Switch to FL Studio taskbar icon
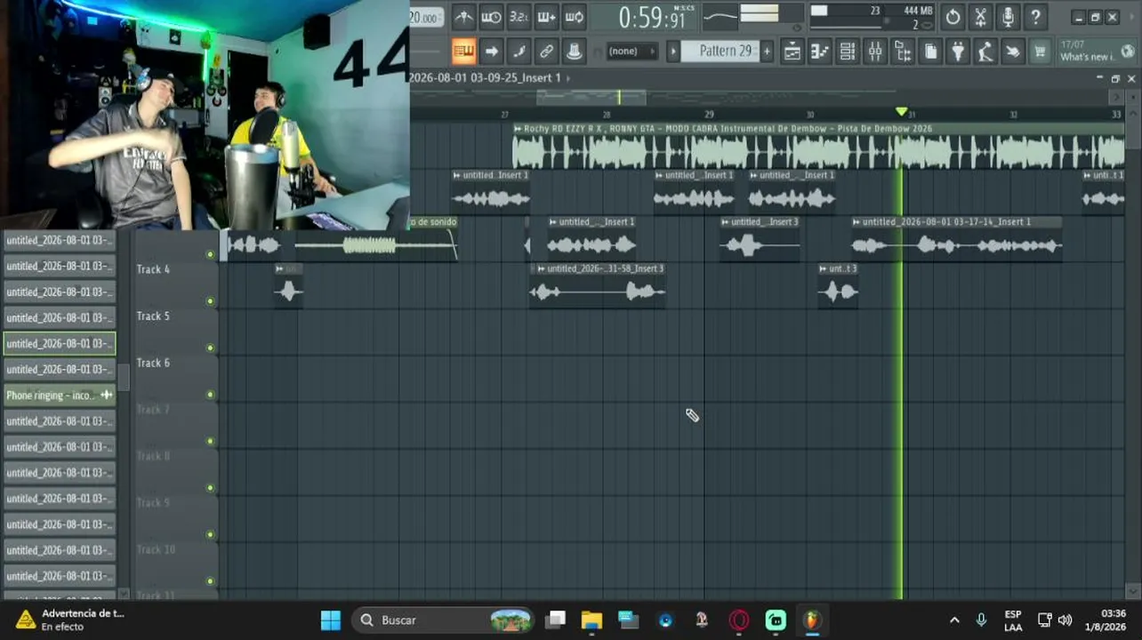 pos(811,620)
